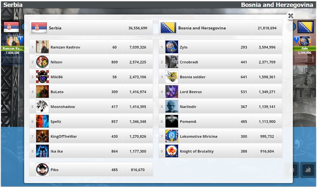Click the blue shield badge beside Serbia's champion
This screenshot has height=187, width=317.
(x=21, y=39)
